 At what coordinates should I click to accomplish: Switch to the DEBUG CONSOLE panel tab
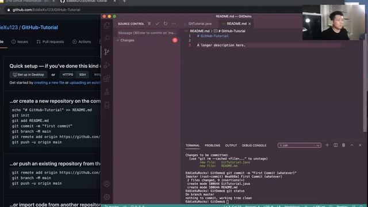pos(254,145)
